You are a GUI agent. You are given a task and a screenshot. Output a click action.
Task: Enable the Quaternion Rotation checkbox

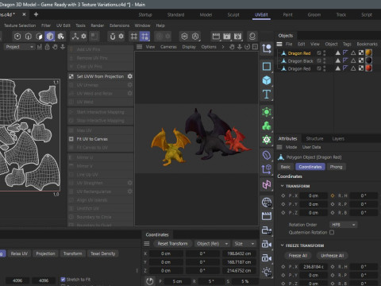tap(332, 232)
